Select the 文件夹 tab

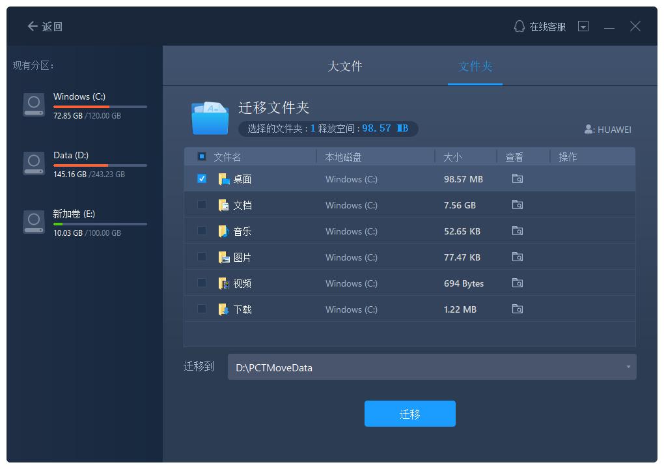click(x=475, y=66)
